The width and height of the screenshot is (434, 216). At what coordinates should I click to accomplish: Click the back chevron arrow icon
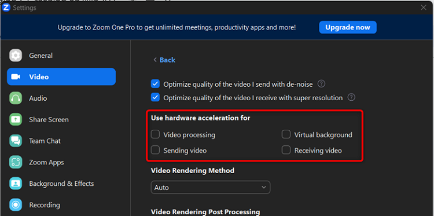click(x=155, y=60)
